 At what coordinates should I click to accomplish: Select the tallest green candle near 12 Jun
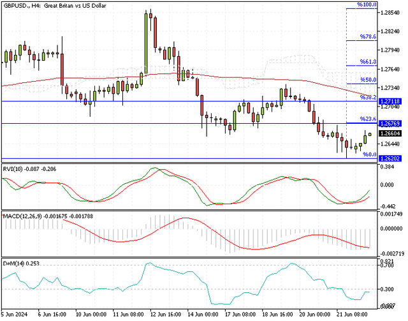146,43
